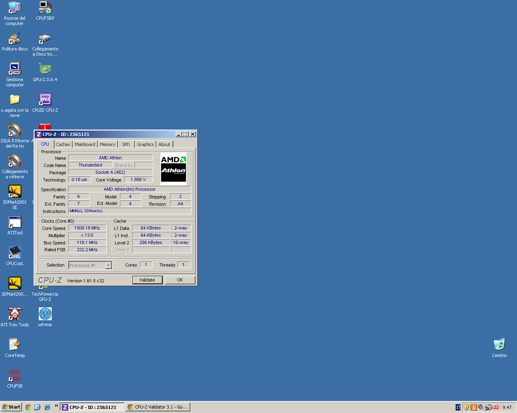The width and height of the screenshot is (517, 413).
Task: Click the security shield alert tray icon
Action: 466,407
